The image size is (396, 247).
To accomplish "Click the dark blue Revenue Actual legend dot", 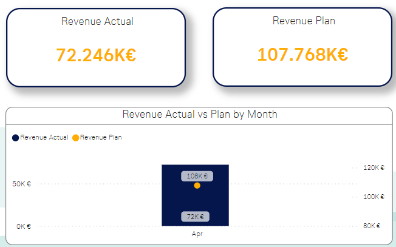I will tap(15, 138).
